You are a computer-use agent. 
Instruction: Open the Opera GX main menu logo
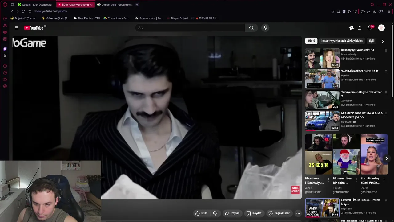pyautogui.click(x=5, y=5)
